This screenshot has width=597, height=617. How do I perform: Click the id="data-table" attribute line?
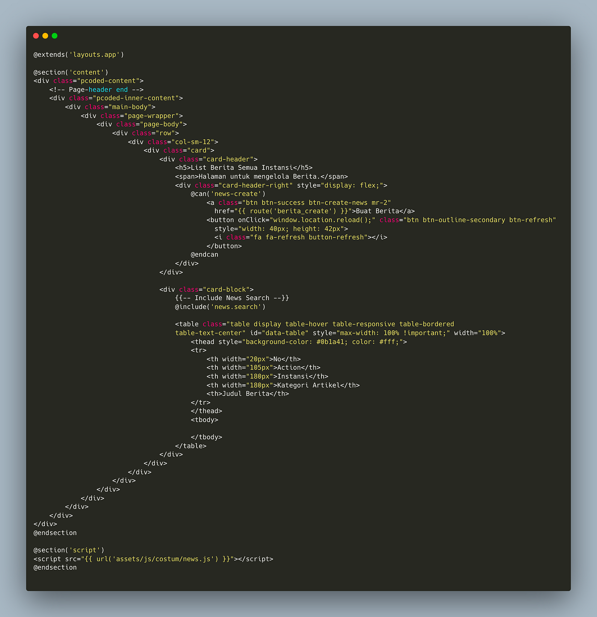pyautogui.click(x=340, y=333)
